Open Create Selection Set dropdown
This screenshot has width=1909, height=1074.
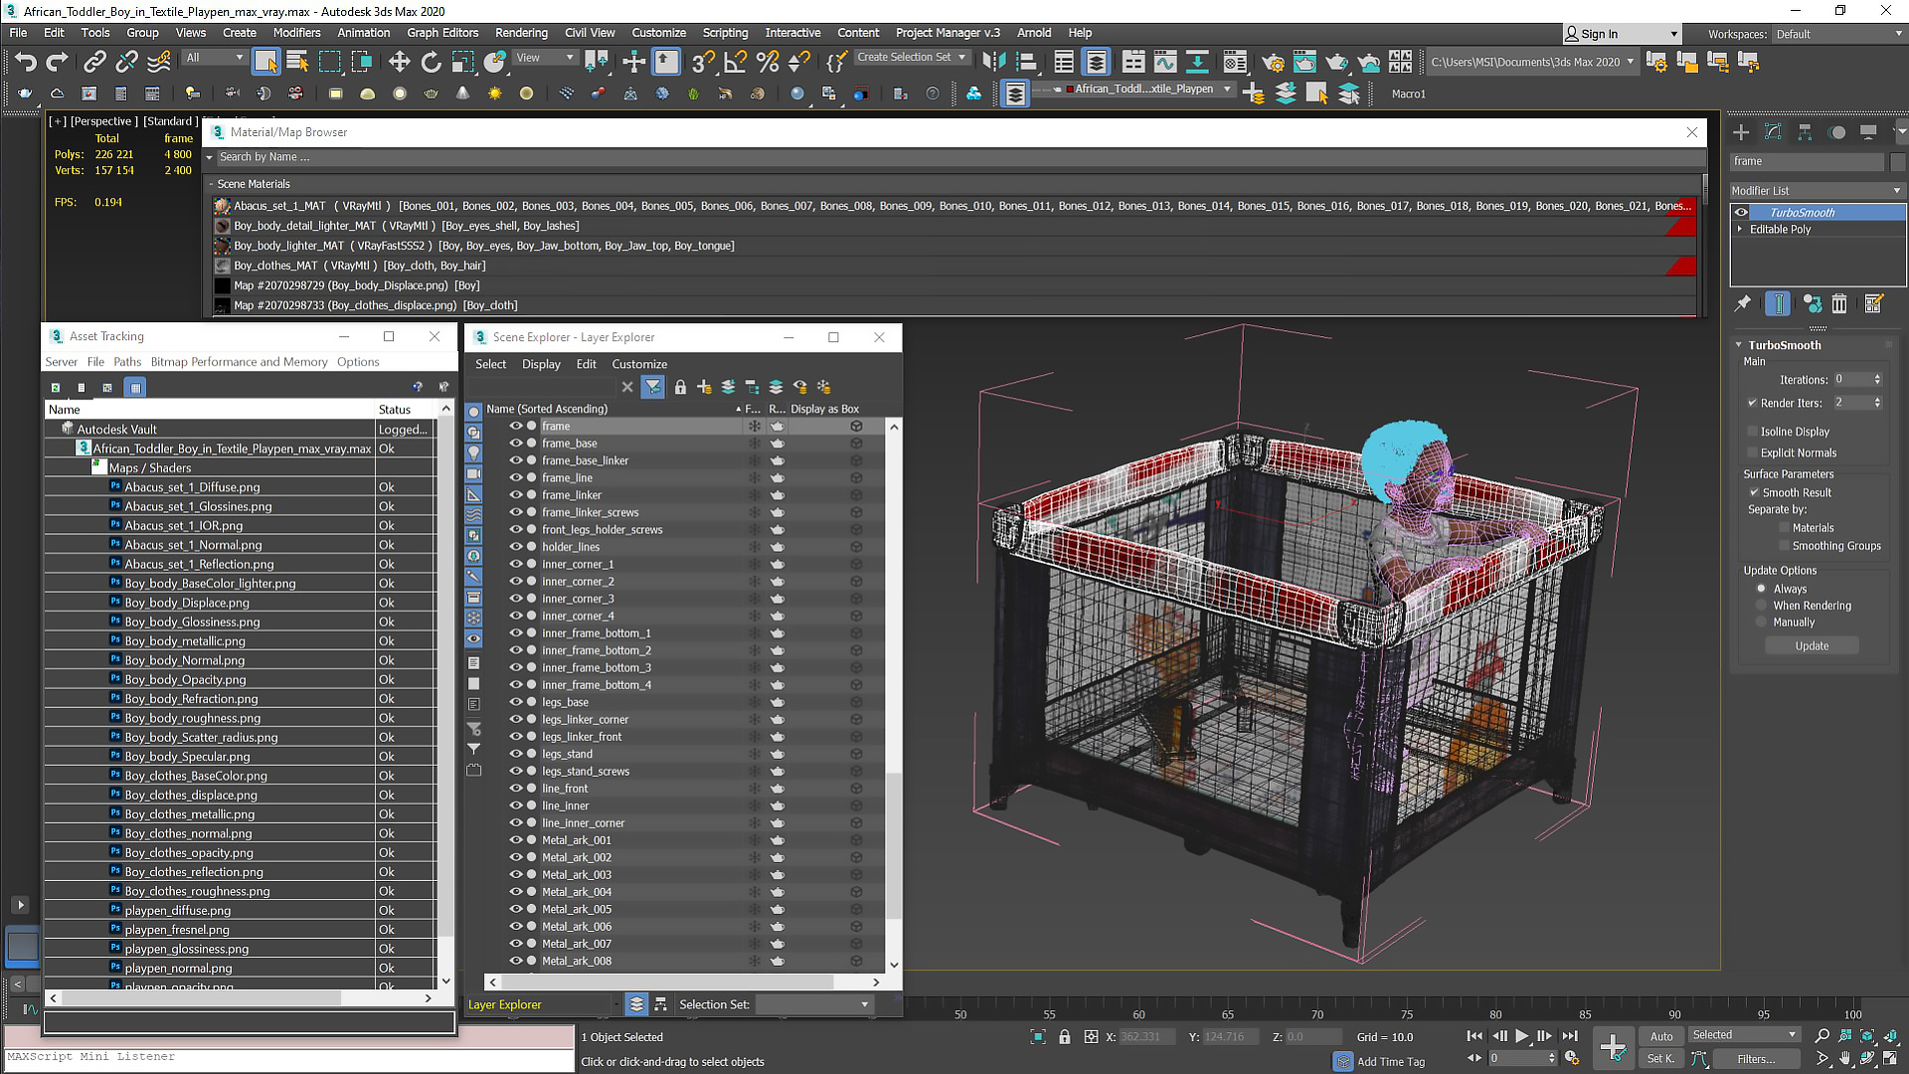[x=912, y=58]
